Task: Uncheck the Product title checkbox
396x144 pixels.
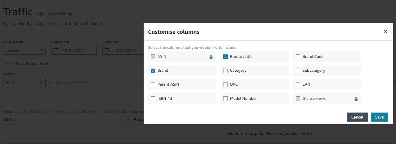Action: pos(225,56)
